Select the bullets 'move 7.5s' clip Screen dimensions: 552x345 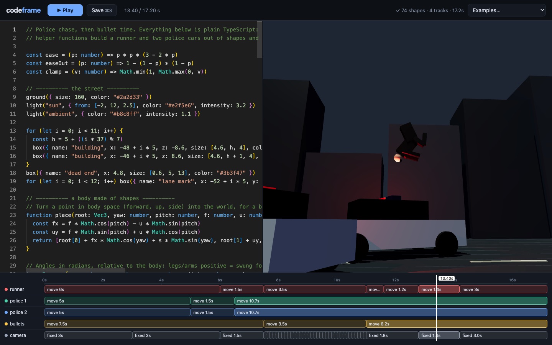tap(154, 324)
